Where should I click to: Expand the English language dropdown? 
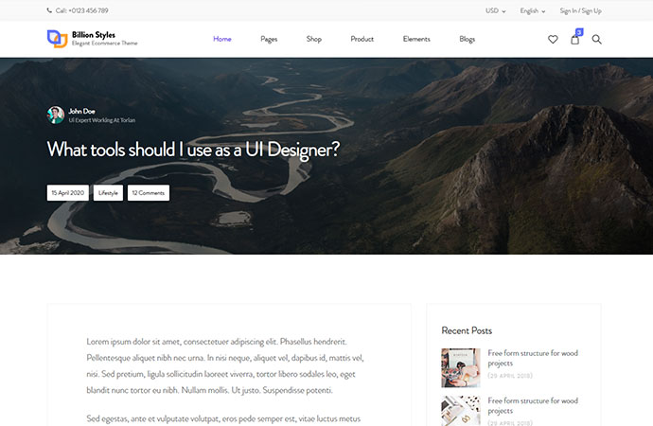tap(532, 11)
